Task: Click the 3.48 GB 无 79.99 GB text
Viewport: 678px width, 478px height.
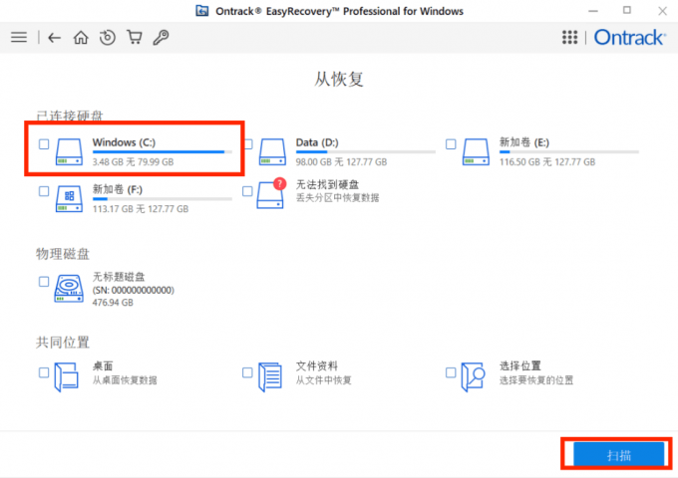Action: (x=134, y=162)
